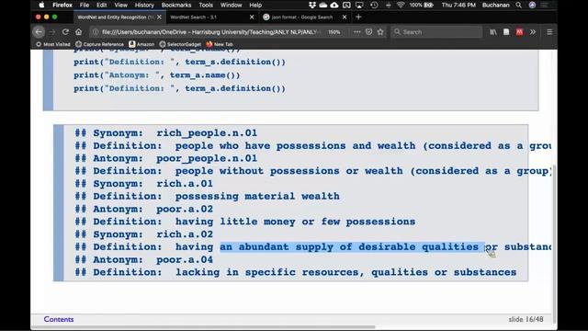Open page actions three-dots menu
Viewport: 588px width, 331px height.
[357, 32]
